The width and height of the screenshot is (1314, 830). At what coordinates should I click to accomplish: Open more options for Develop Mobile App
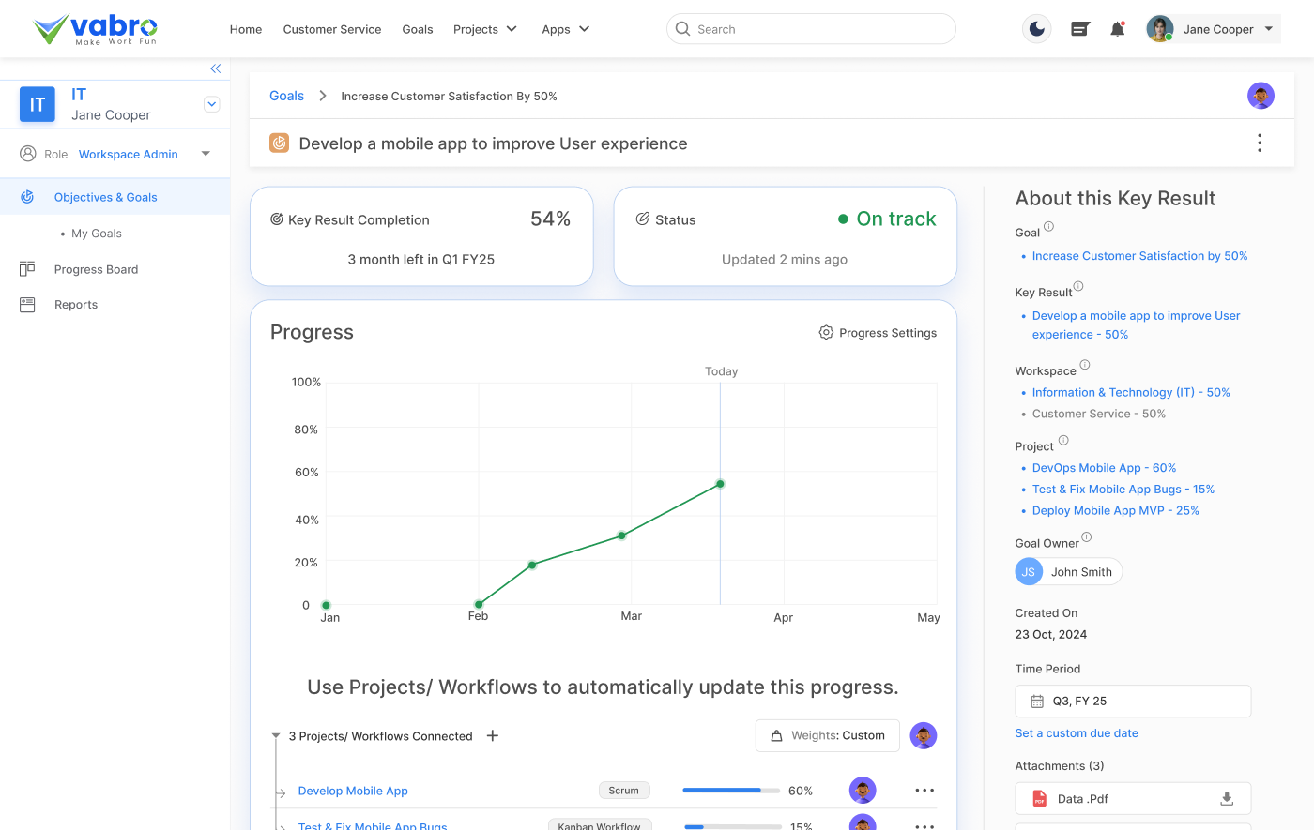point(924,791)
